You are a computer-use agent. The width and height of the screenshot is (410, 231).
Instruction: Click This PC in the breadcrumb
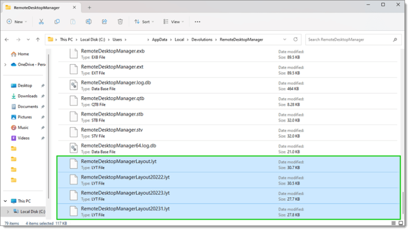pyautogui.click(x=67, y=40)
